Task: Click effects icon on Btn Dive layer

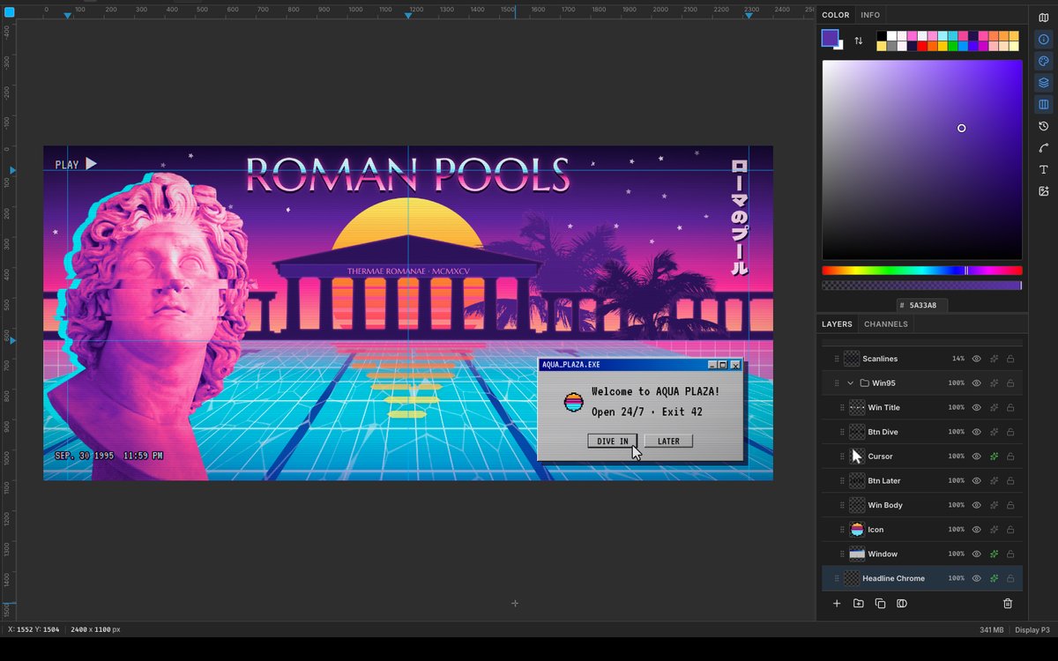Action: 994,432
